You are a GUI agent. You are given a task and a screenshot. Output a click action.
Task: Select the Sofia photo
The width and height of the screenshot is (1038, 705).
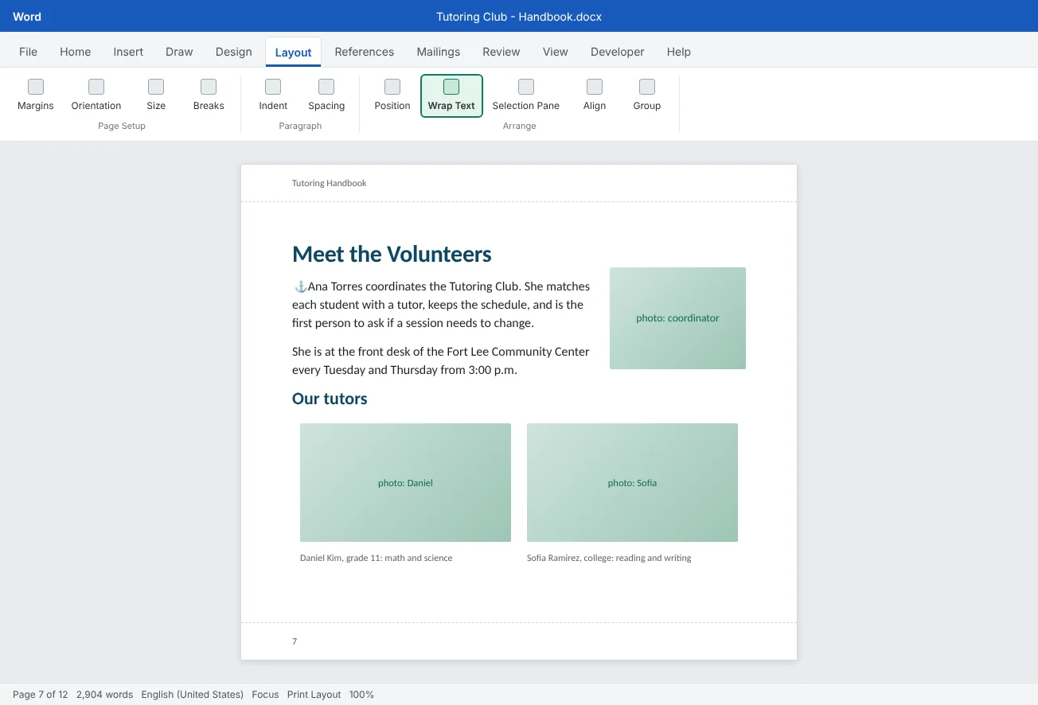pos(632,482)
